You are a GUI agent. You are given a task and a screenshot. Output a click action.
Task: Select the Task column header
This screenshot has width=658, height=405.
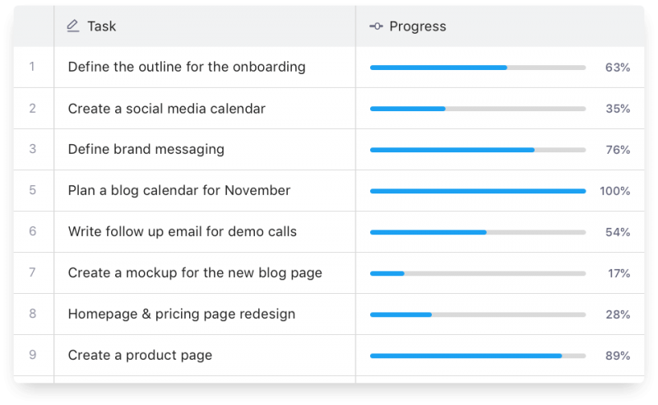point(102,26)
